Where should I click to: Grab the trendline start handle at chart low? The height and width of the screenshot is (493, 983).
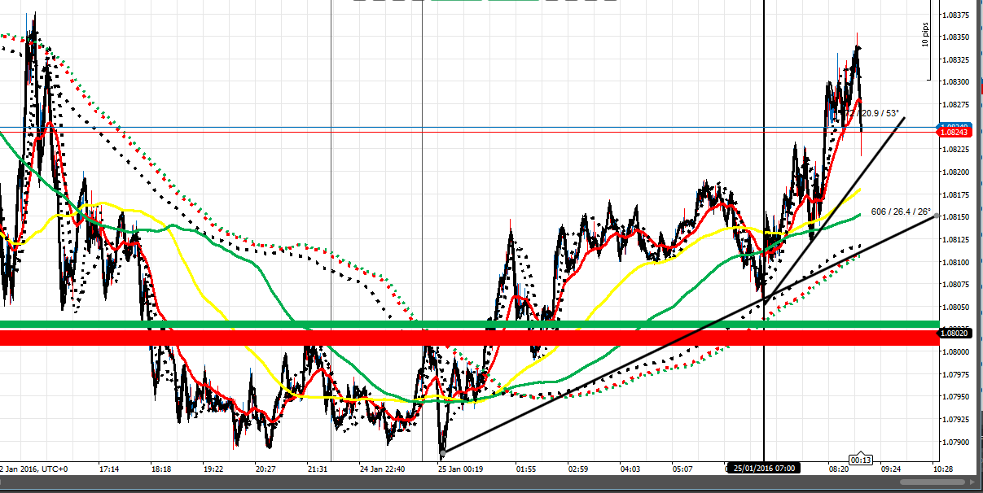[x=442, y=452]
